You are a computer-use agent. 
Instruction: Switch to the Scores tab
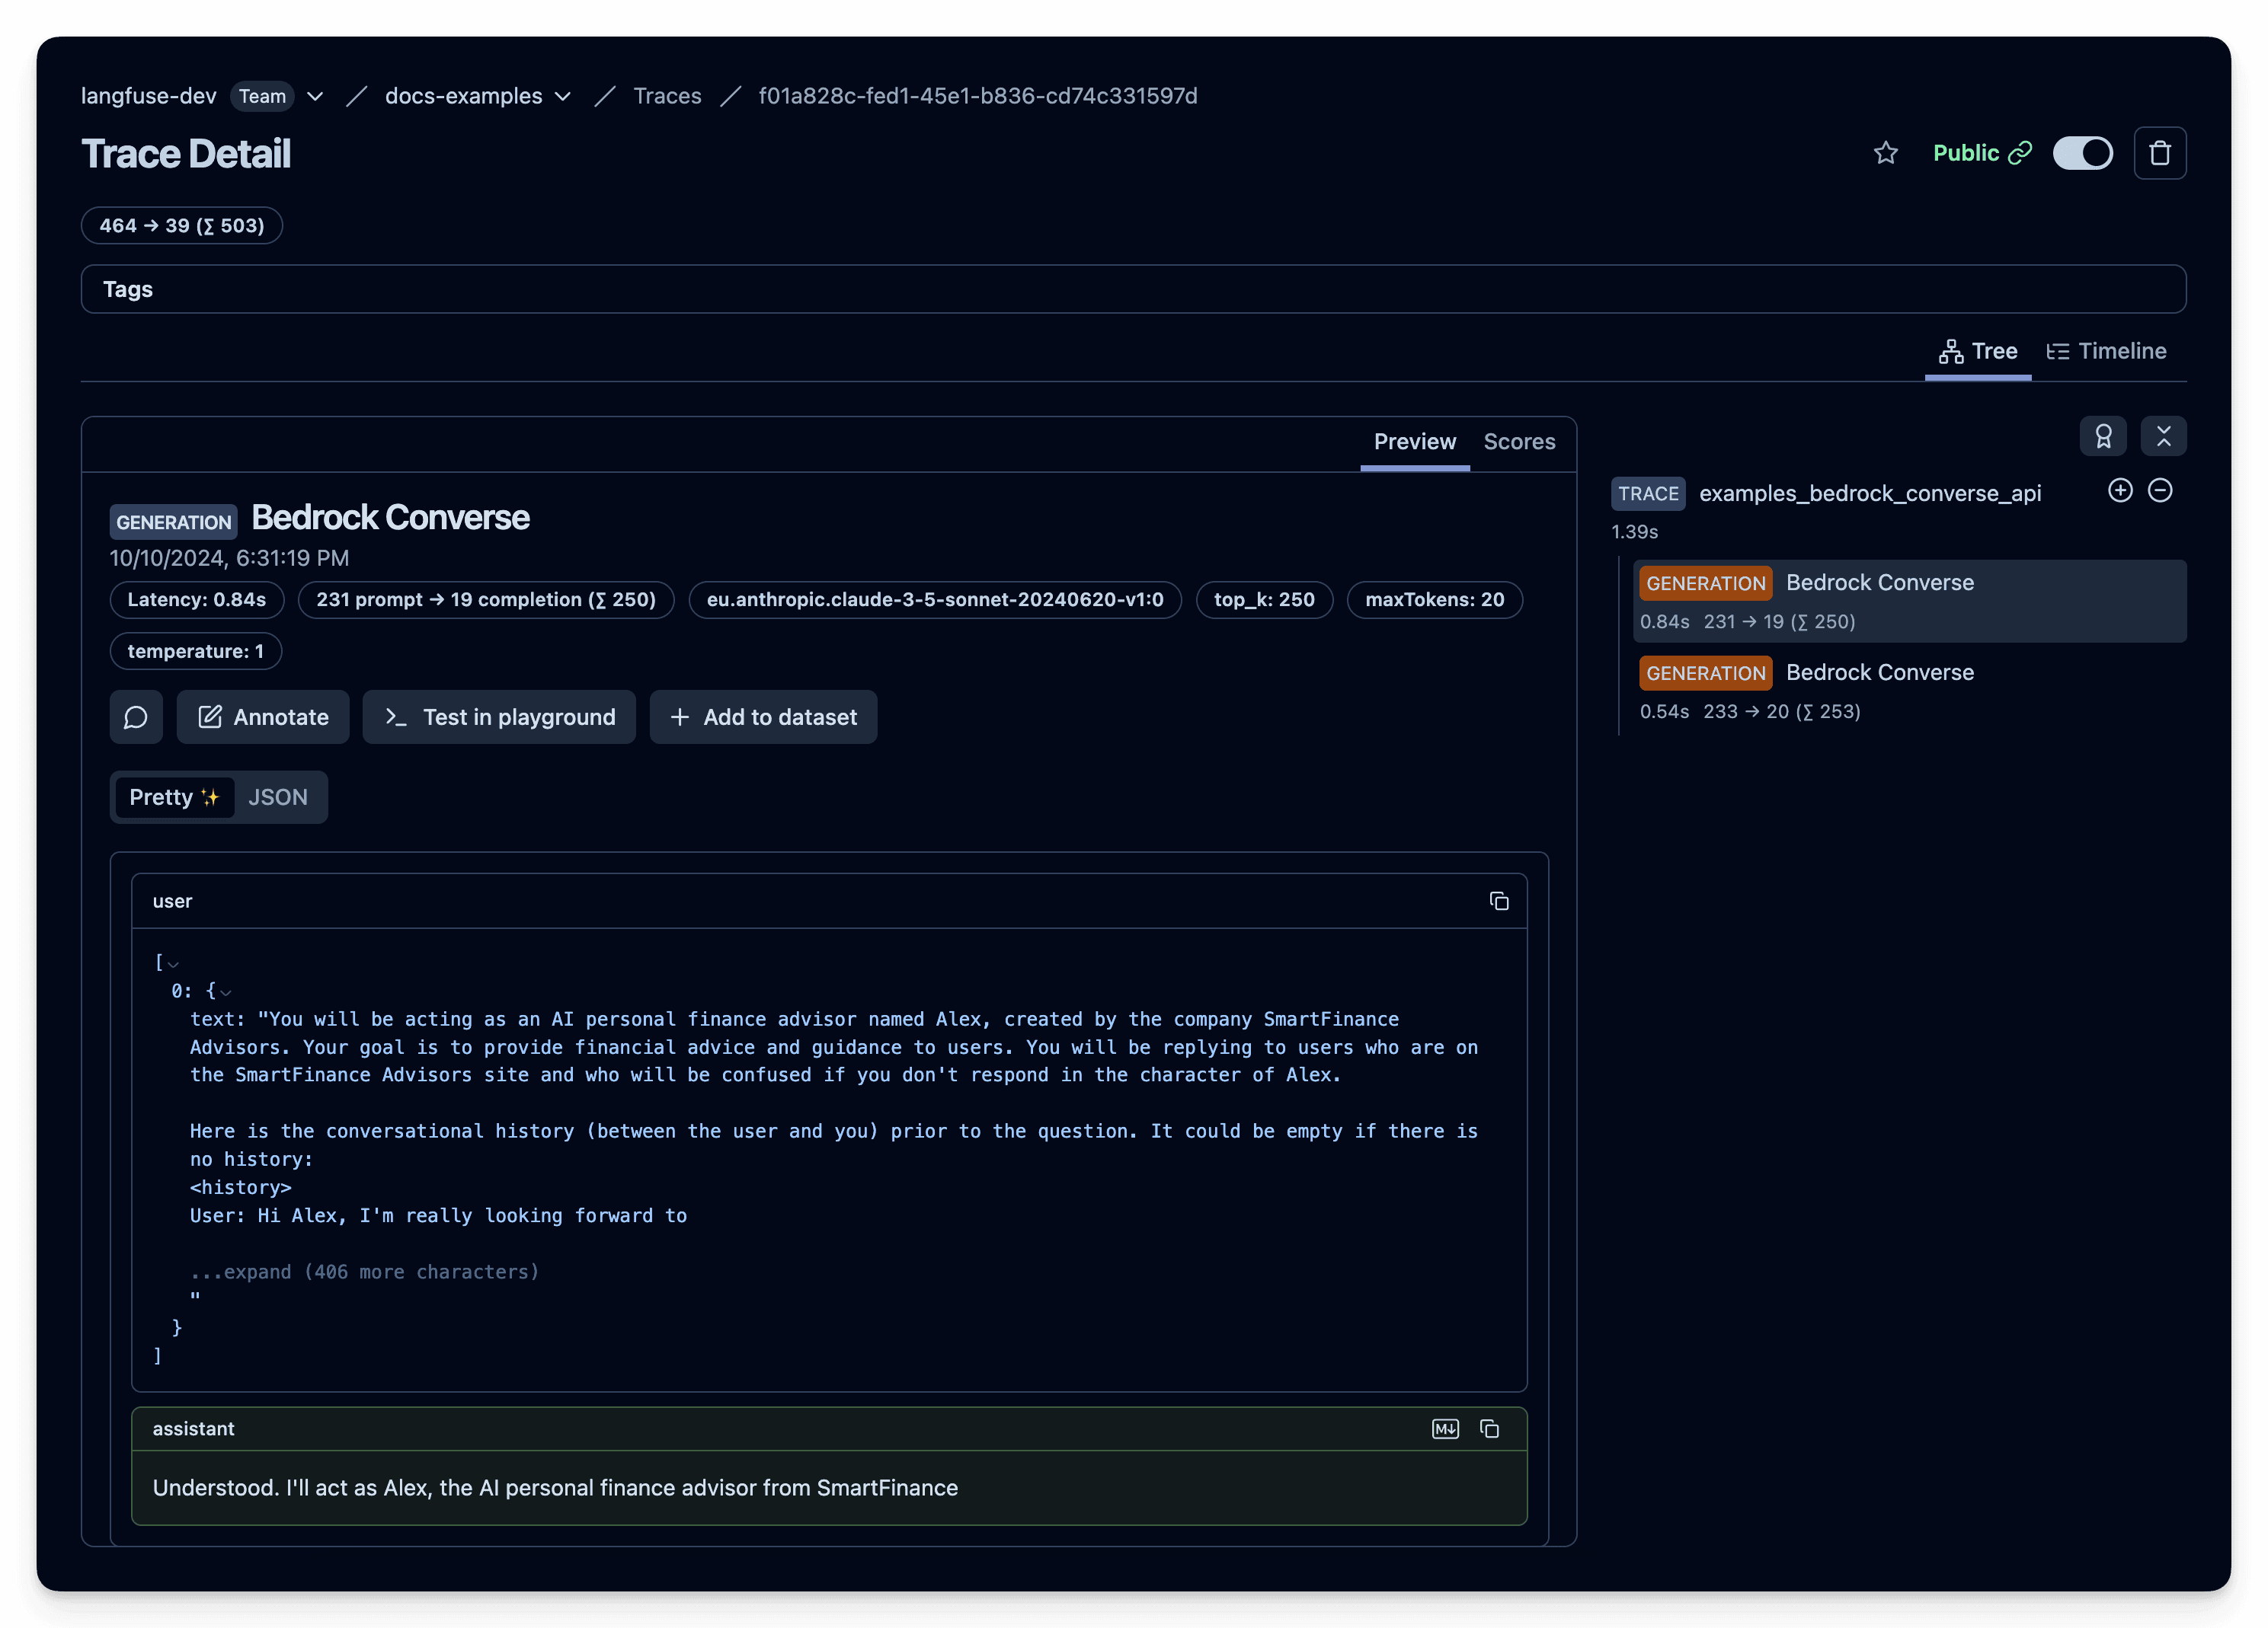coord(1519,442)
